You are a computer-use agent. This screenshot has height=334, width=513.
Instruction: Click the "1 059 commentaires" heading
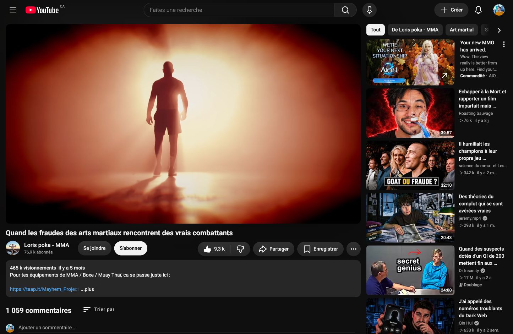[39, 311]
